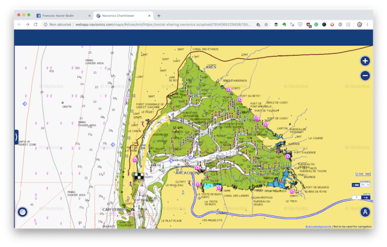Viewport: 387px width, 247px height.
Task: Click the LE PLAT-PLAGE label
Action: (x=171, y=221)
